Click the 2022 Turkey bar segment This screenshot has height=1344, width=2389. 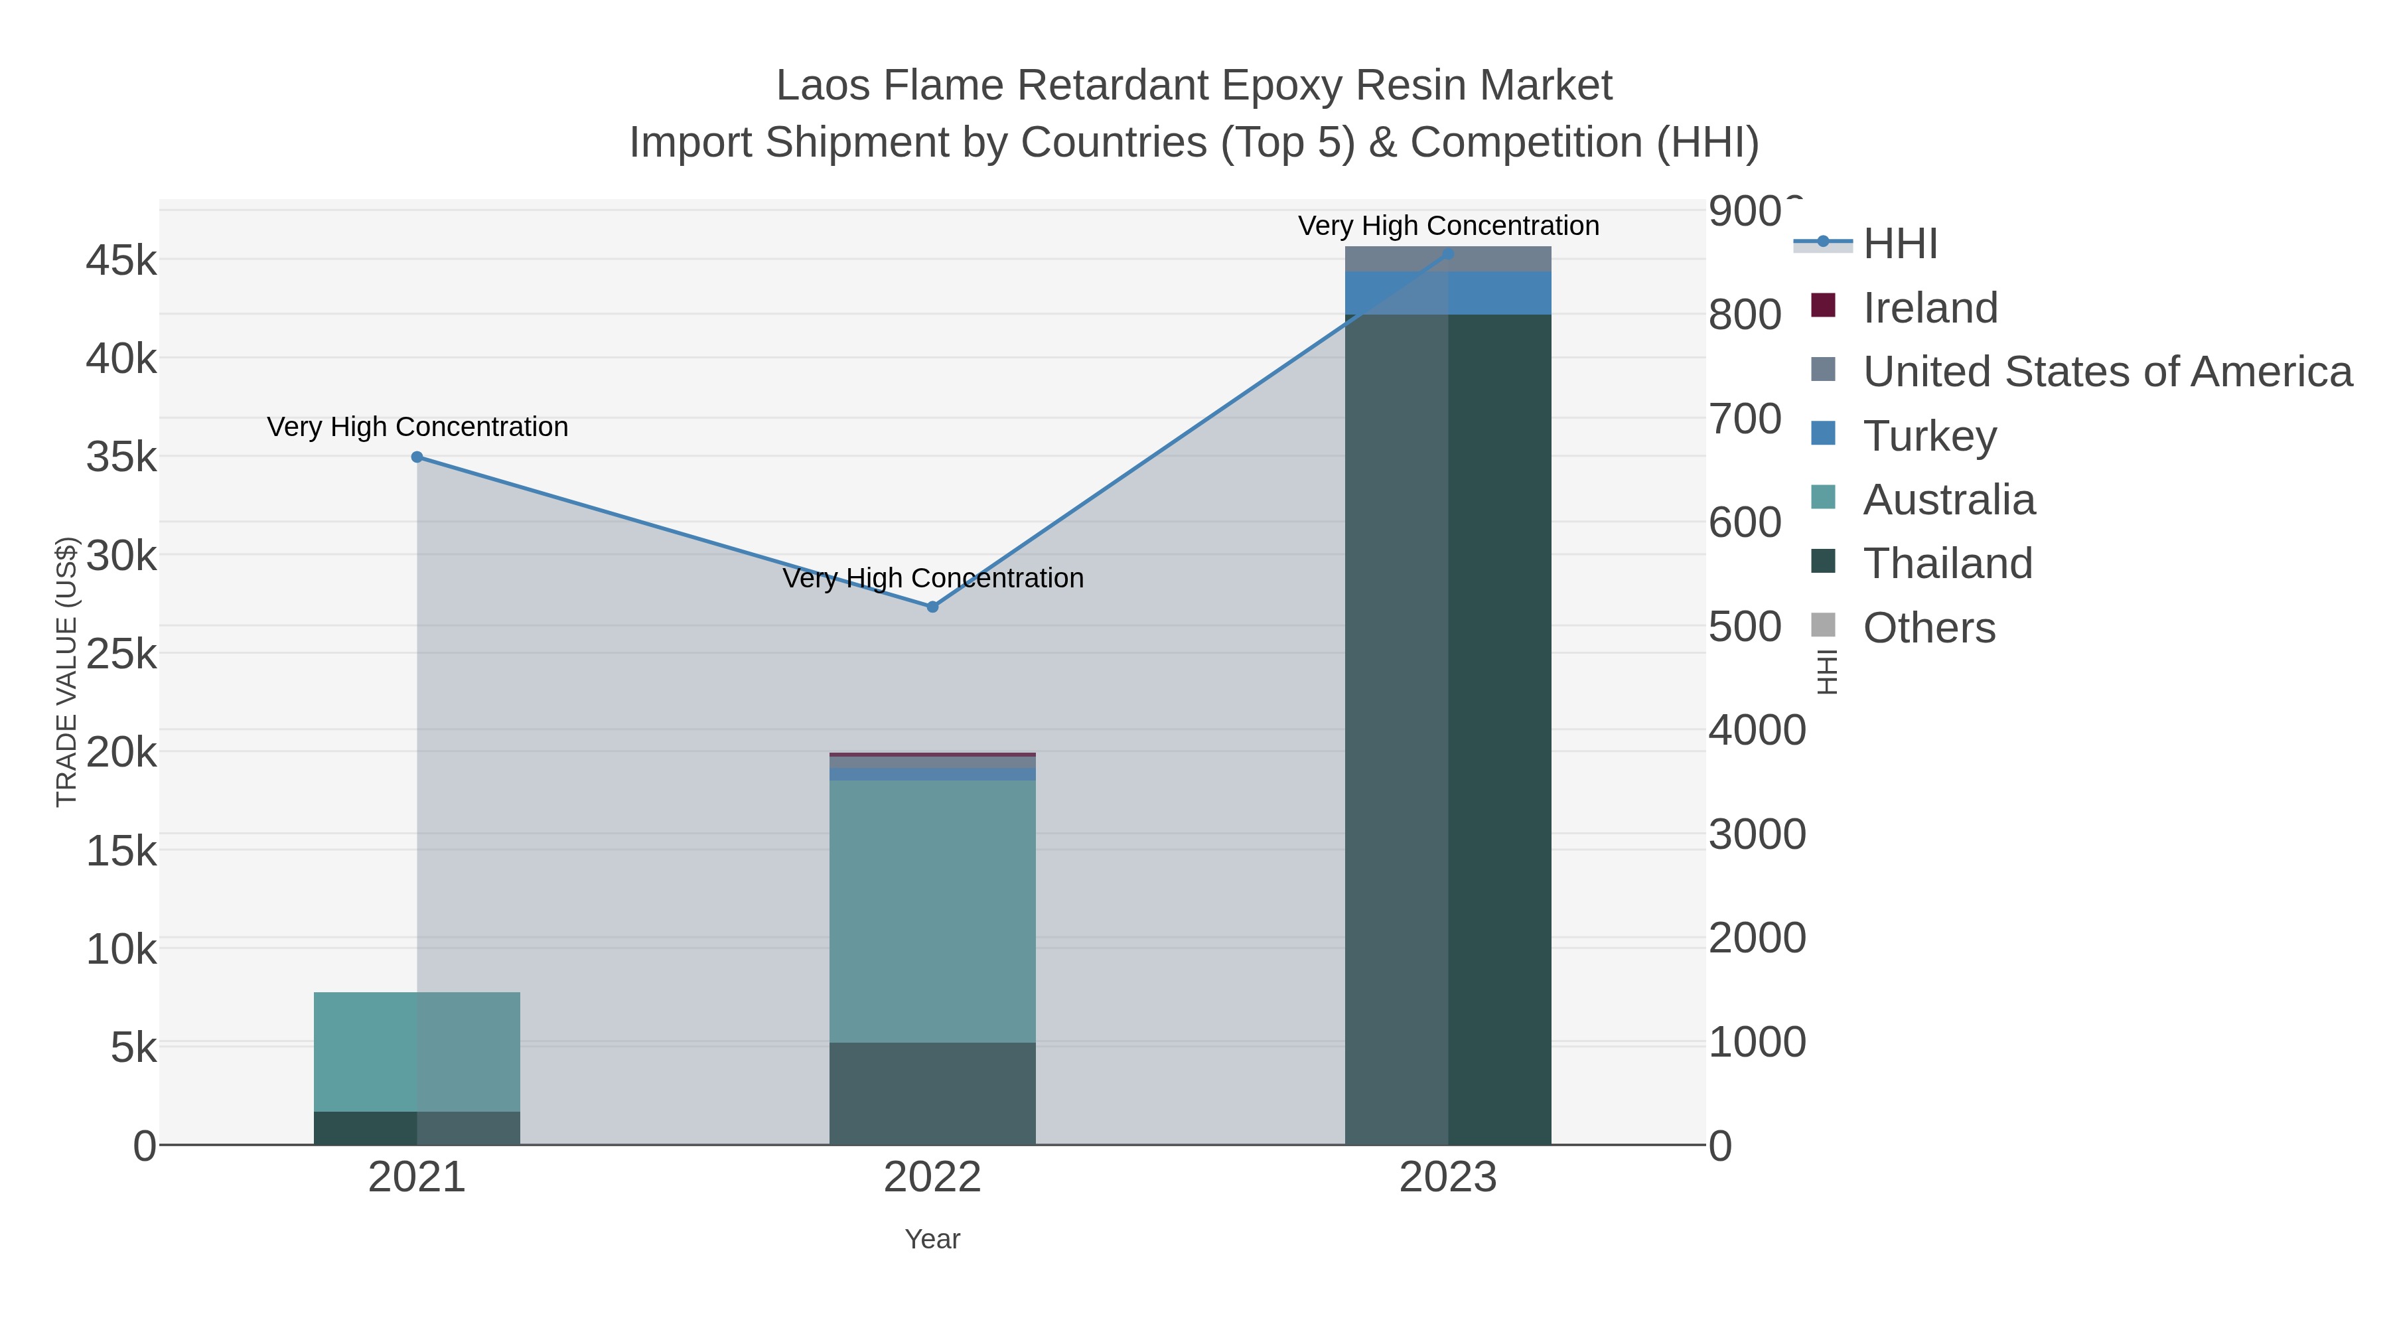pyautogui.click(x=933, y=774)
